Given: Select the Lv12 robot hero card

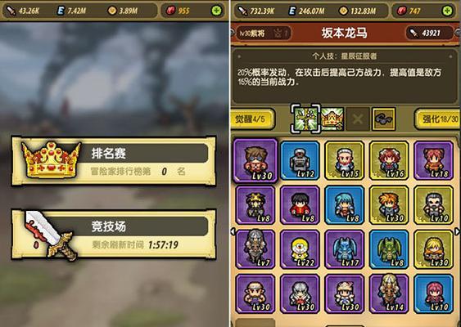Looking at the screenshot, I should coord(300,160).
